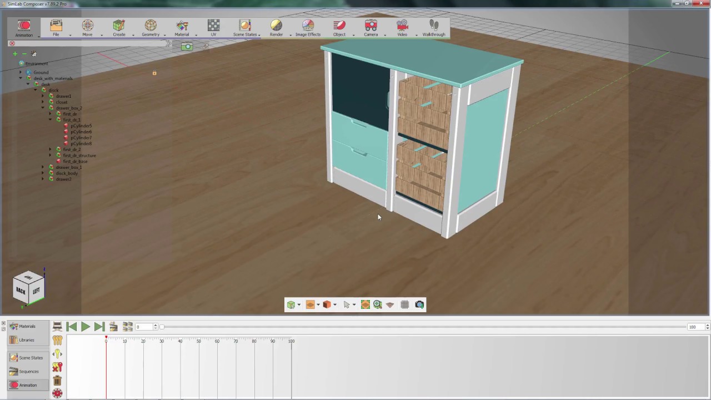Click the Move dropdown arrow
The image size is (711, 400).
(x=102, y=35)
